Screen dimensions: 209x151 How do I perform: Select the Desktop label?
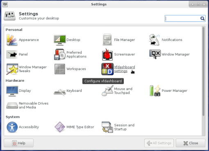click(73, 40)
